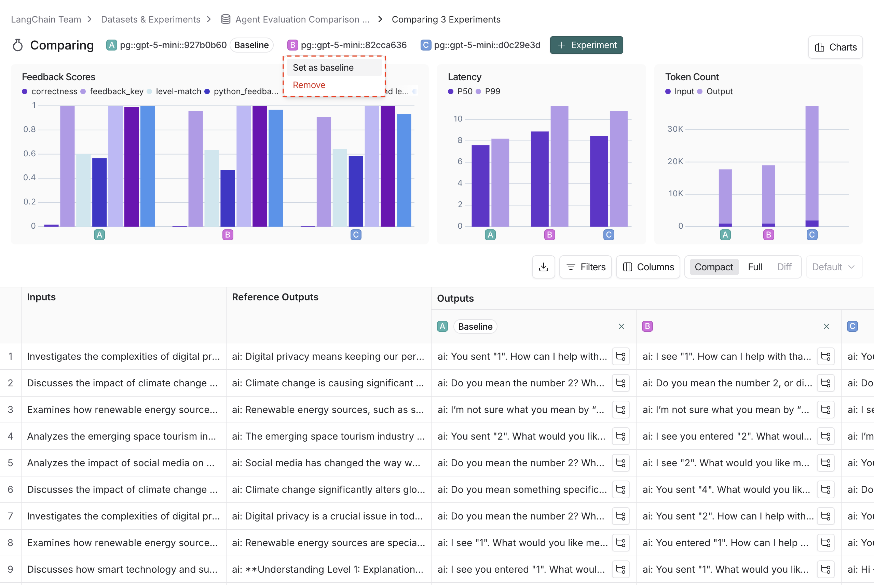The height and width of the screenshot is (585, 874).
Task: Click the download results icon
Action: [x=544, y=267]
